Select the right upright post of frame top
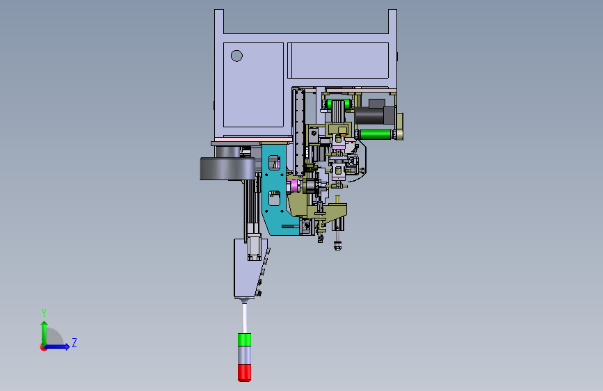603x391 pixels. pos(392,22)
